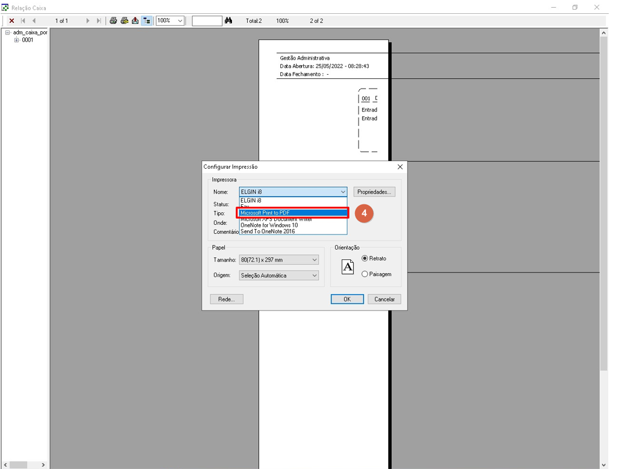Select the Paisagem orientation

coord(376,274)
